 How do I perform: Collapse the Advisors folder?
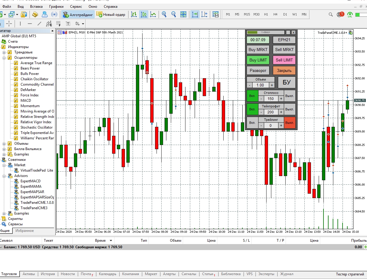click(4, 176)
